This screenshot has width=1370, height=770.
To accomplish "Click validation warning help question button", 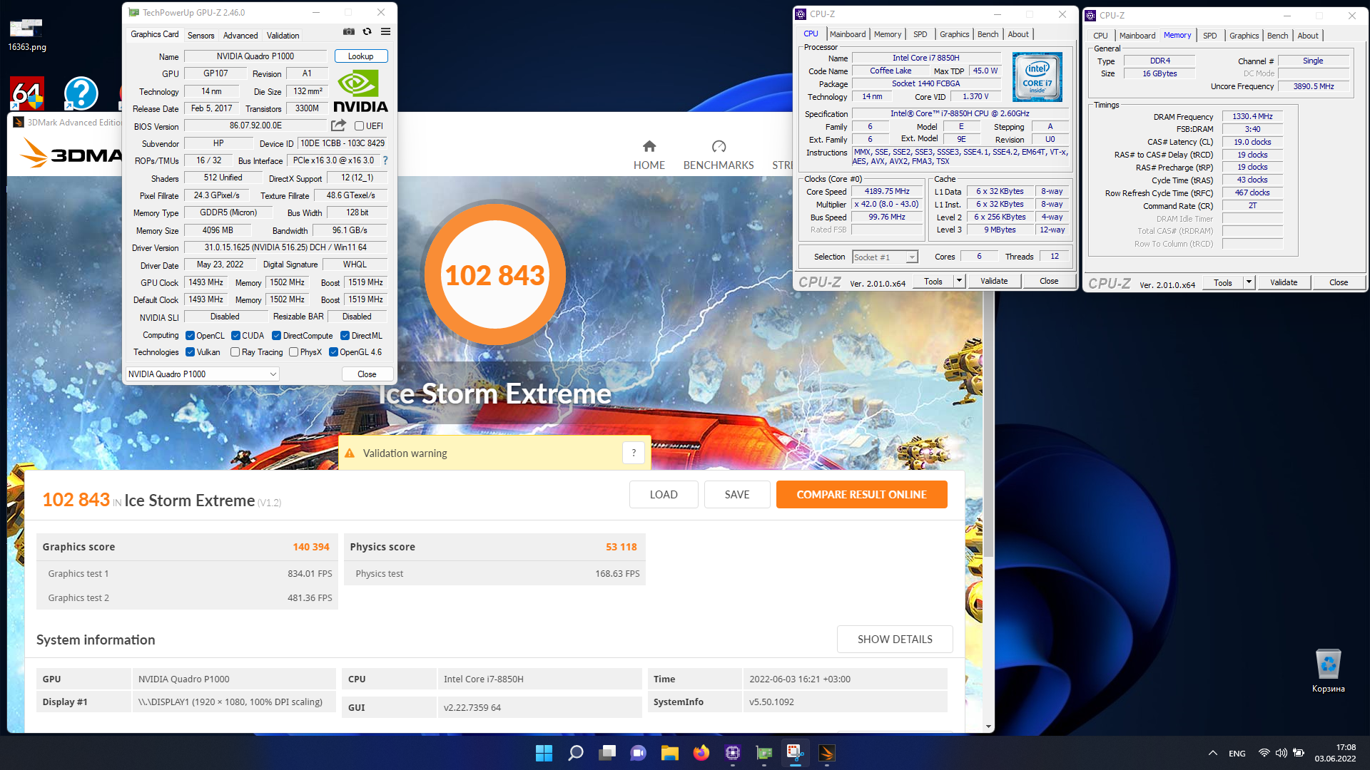I will coord(634,453).
